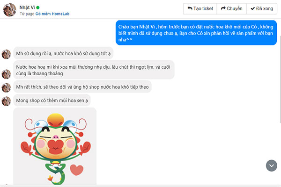Viewport: 281px width, 187px height.
Task: Mark conversation as Đã xong
Action: point(262,8)
